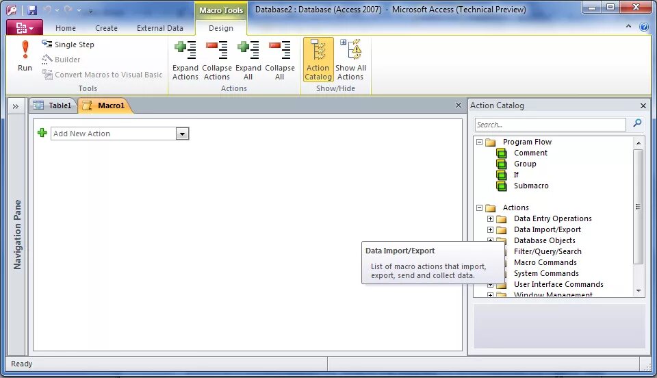The height and width of the screenshot is (378, 657).
Task: Click the Macro1 tab scroll icon
Action: (87, 105)
